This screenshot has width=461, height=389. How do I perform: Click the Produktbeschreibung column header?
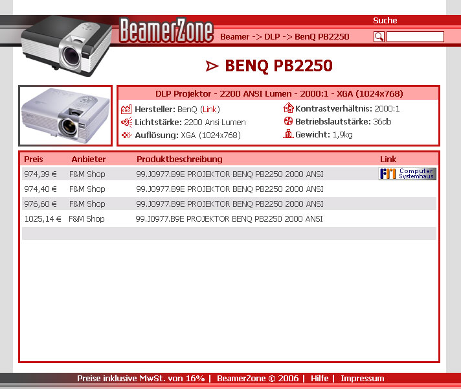coord(179,159)
